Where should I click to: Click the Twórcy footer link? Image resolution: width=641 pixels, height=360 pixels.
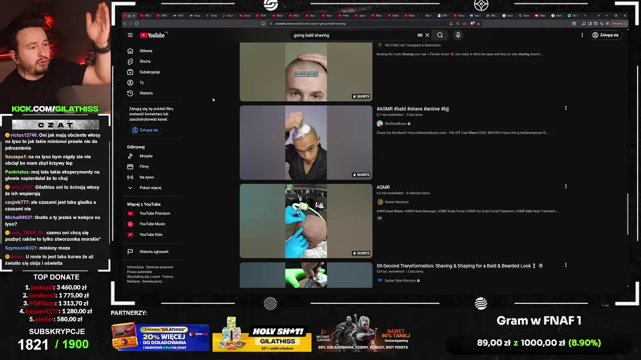(x=168, y=276)
